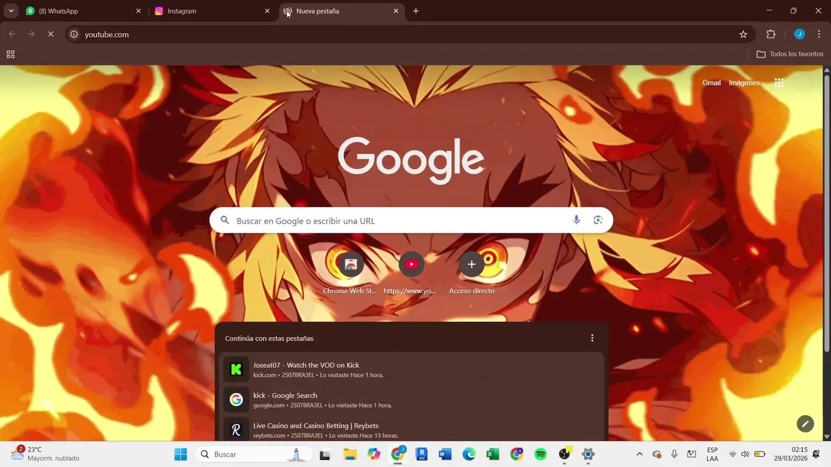The image size is (831, 467).
Task: Click the browser forward arrow
Action: click(x=31, y=34)
